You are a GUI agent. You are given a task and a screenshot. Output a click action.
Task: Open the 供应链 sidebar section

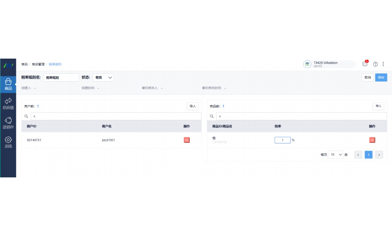tap(8, 103)
